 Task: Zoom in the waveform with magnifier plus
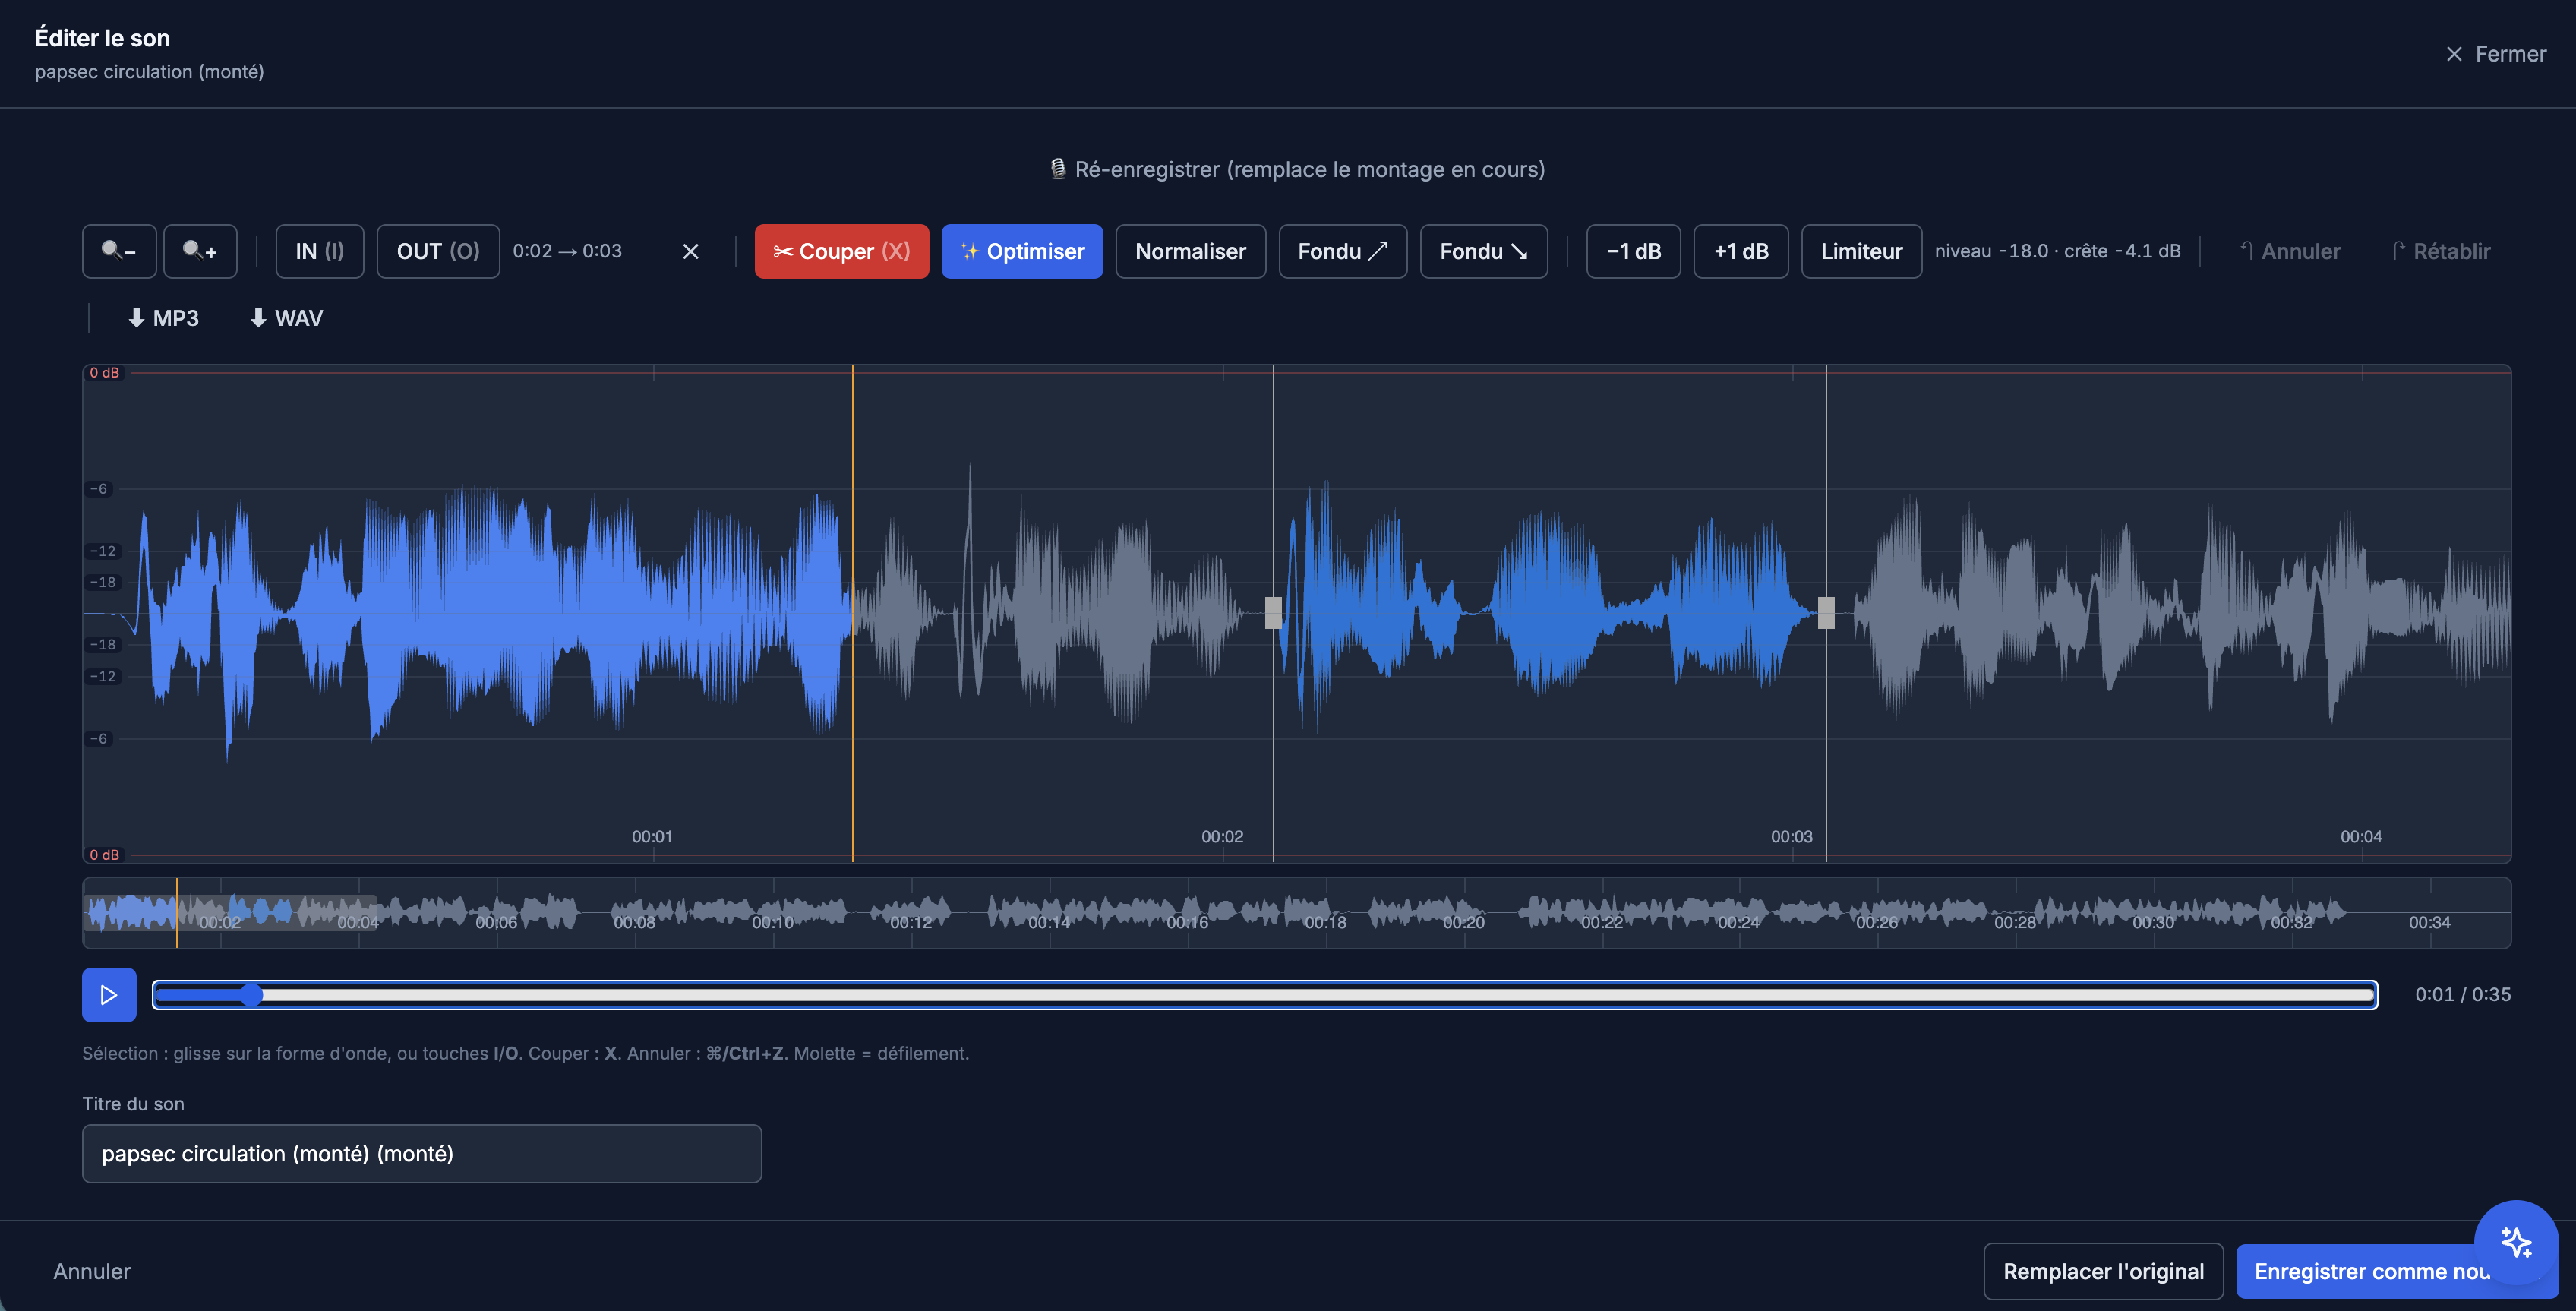[x=200, y=251]
